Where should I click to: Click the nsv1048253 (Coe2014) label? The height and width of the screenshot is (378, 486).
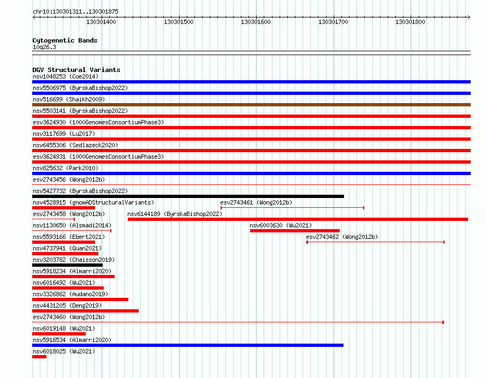click(66, 76)
